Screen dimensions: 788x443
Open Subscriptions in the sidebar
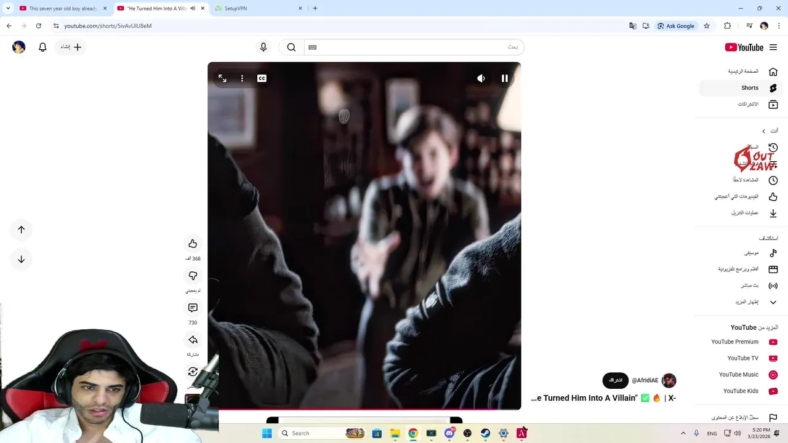(x=741, y=105)
